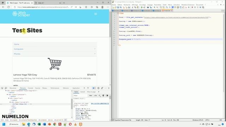
Task: Switch to the 'Index of /' browser tab
Action: pos(48,3)
